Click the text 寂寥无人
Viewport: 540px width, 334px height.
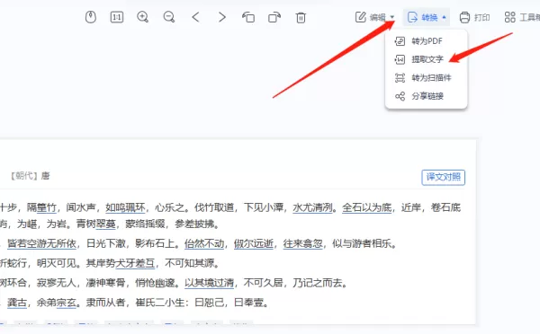pyautogui.click(x=56, y=283)
